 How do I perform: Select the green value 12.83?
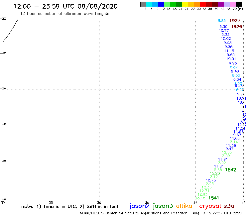(202, 194)
